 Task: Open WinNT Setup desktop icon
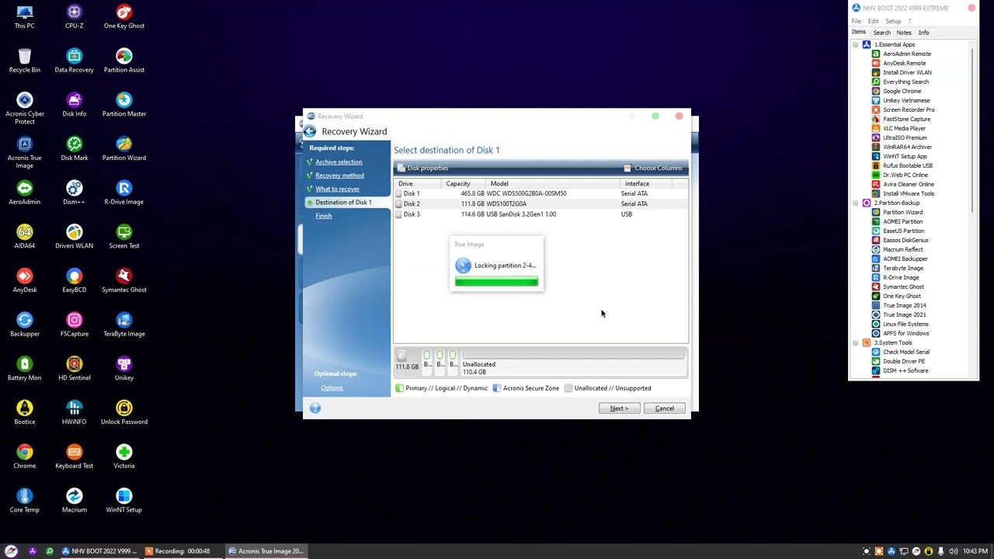click(x=124, y=501)
